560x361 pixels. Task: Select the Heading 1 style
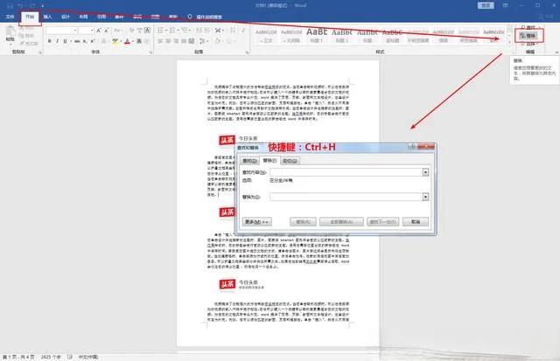(317, 36)
